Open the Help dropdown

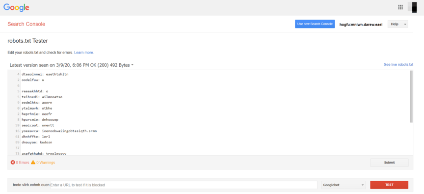click(398, 24)
